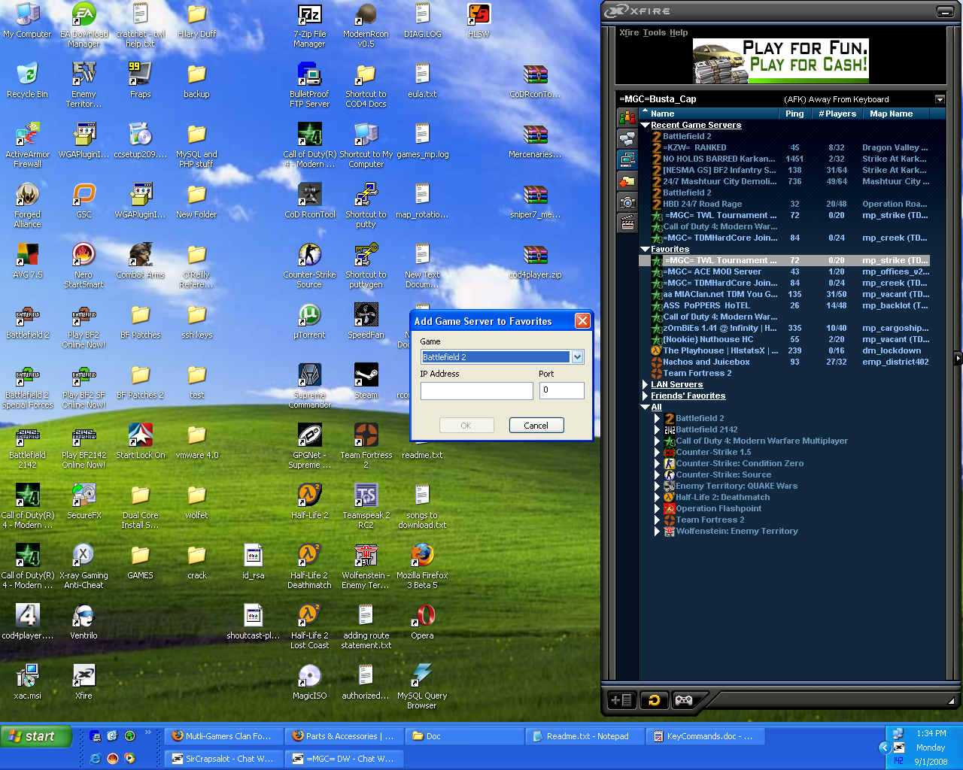Click the gamepad join-game button in Xfire

click(683, 700)
